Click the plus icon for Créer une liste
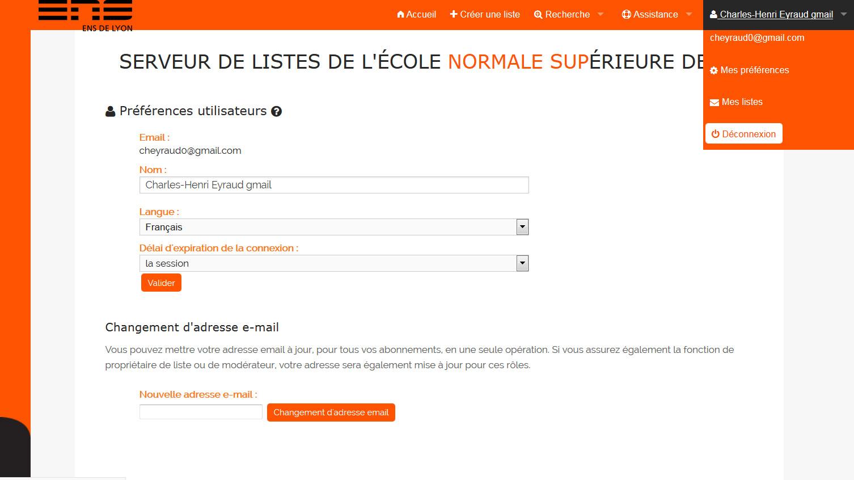 point(454,14)
